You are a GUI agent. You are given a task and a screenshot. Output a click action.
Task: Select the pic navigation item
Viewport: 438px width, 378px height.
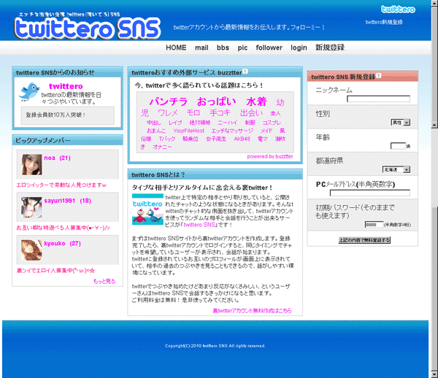(x=242, y=47)
